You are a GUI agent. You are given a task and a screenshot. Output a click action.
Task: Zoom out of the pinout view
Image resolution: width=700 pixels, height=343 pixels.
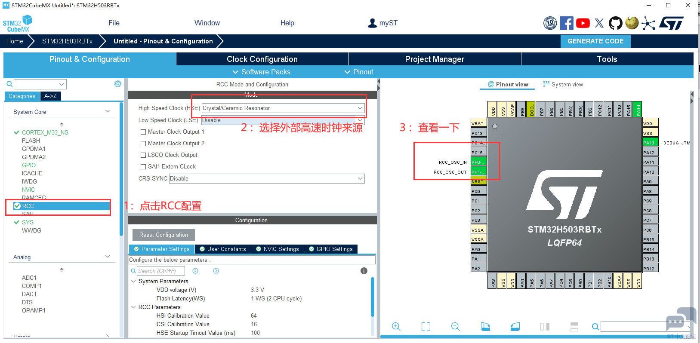(x=456, y=327)
